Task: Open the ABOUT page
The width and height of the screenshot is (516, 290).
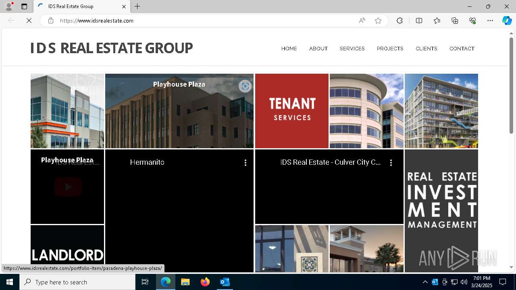Action: pos(318,49)
